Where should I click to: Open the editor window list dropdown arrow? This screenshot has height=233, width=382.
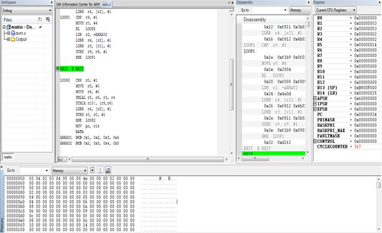click(x=229, y=2)
